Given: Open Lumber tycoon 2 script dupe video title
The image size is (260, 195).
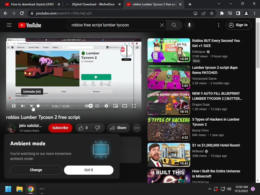Looking at the screenshot, I should pyautogui.click(x=215, y=70).
